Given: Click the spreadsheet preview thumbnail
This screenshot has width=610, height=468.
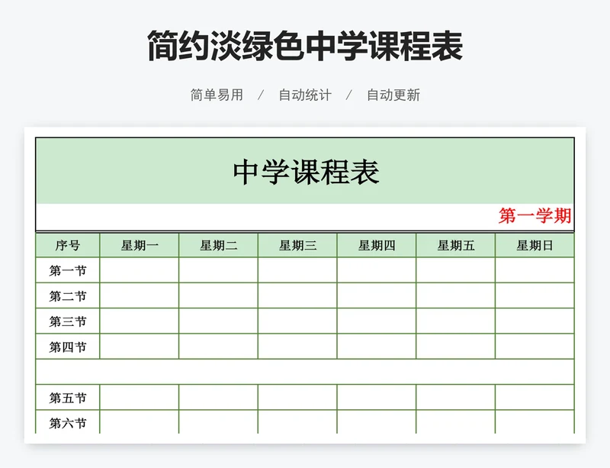Looking at the screenshot, I should tap(305, 286).
